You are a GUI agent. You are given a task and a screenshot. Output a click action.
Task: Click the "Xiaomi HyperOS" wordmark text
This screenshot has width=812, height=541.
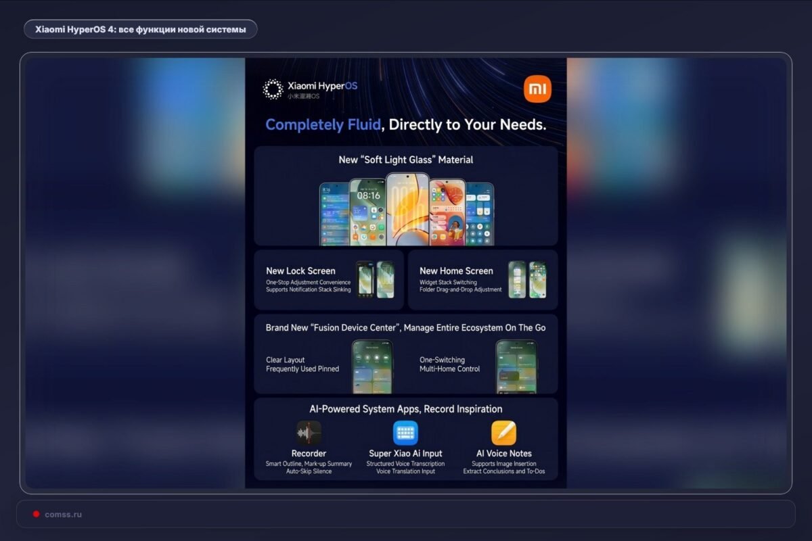323,86
